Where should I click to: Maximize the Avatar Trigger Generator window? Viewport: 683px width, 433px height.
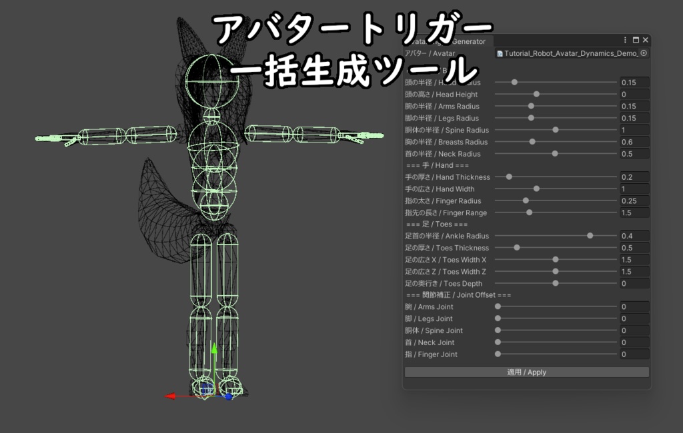(x=634, y=40)
